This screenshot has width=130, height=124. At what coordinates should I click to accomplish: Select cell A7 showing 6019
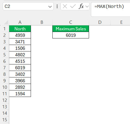pyautogui.click(x=20, y=68)
